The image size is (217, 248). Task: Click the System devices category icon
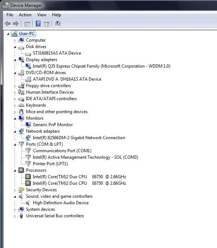click(21, 209)
